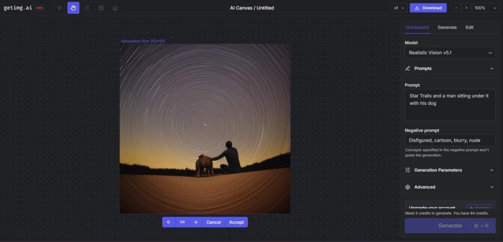This screenshot has height=242, width=503.
Task: Accept the generated image
Action: click(236, 222)
